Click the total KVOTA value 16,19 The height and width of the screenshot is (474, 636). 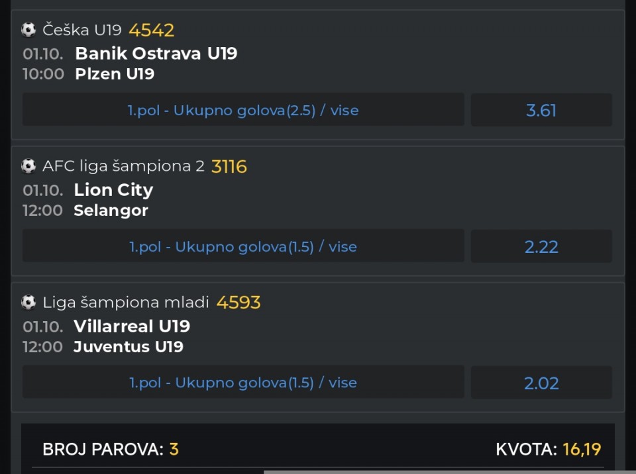tap(582, 450)
